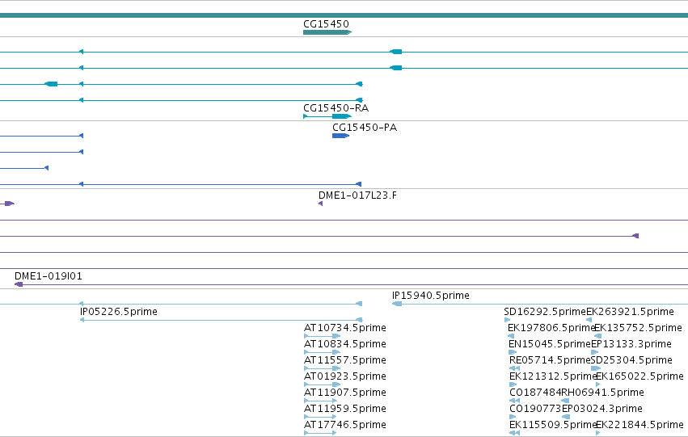Select the EN15045.5prime label
Viewport: 688px width, 437px height.
pos(550,344)
